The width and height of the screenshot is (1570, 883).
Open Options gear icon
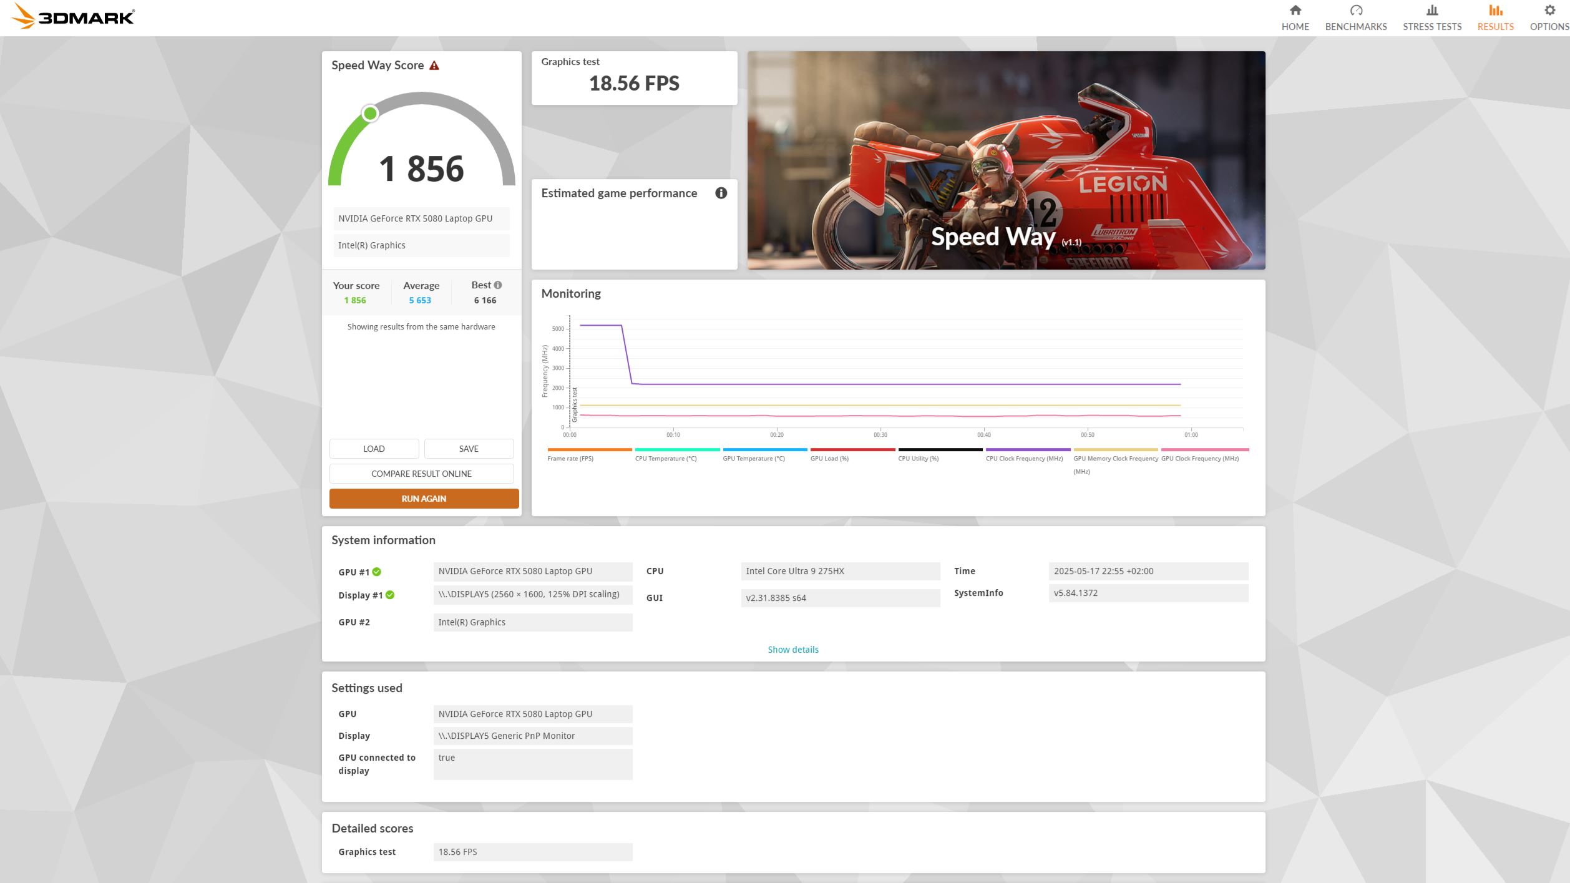pyautogui.click(x=1549, y=10)
